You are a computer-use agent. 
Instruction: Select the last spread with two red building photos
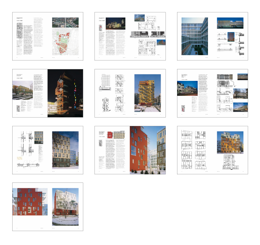coord(48,207)
